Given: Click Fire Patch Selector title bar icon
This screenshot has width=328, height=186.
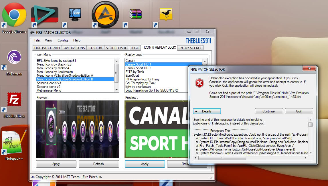Looking at the screenshot, I should tap(32, 32).
